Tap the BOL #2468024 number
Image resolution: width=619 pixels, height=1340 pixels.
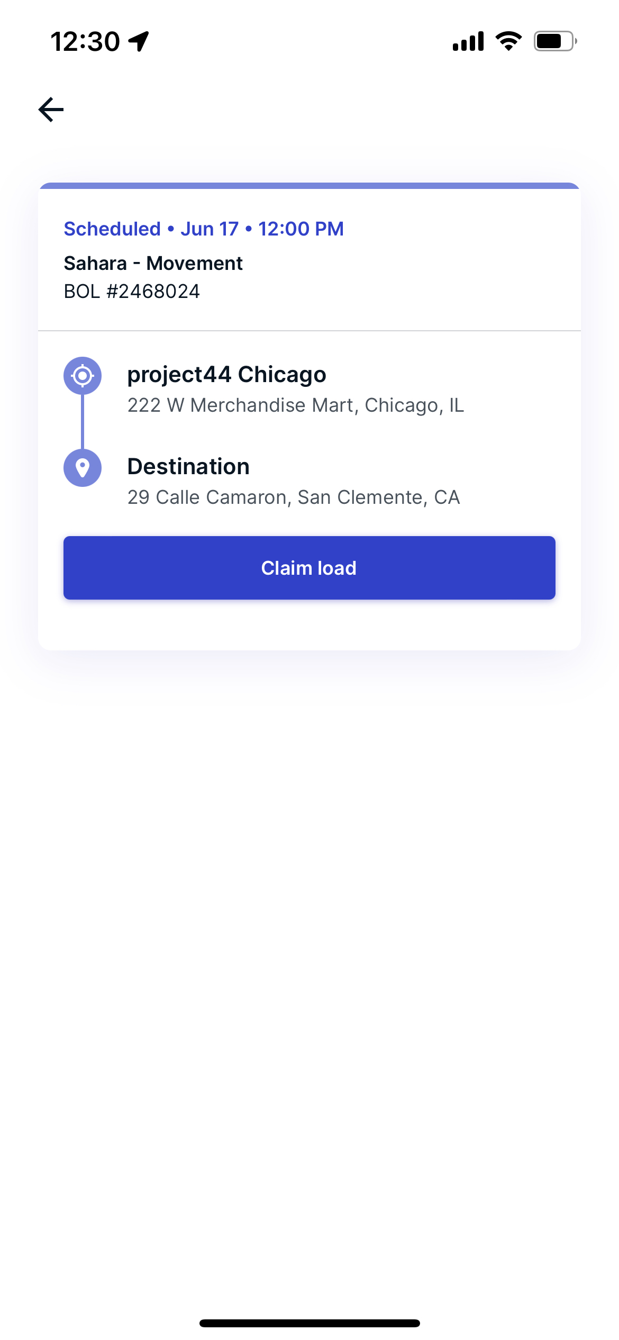pyautogui.click(x=132, y=291)
